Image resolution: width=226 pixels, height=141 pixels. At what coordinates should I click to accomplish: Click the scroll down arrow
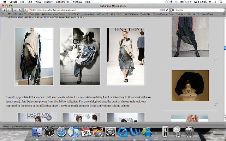[x=225, y=120]
